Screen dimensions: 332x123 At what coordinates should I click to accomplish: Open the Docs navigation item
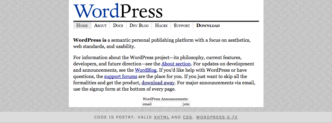[118, 25]
